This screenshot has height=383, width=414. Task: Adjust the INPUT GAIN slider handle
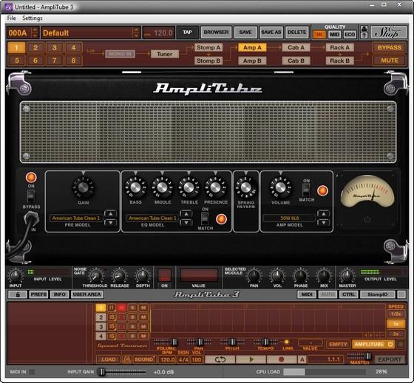click(101, 372)
